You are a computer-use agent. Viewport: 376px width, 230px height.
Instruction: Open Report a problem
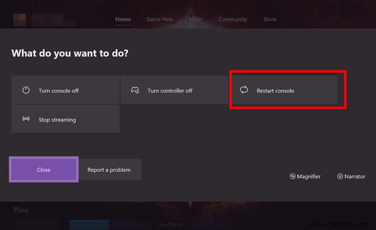[x=110, y=169]
